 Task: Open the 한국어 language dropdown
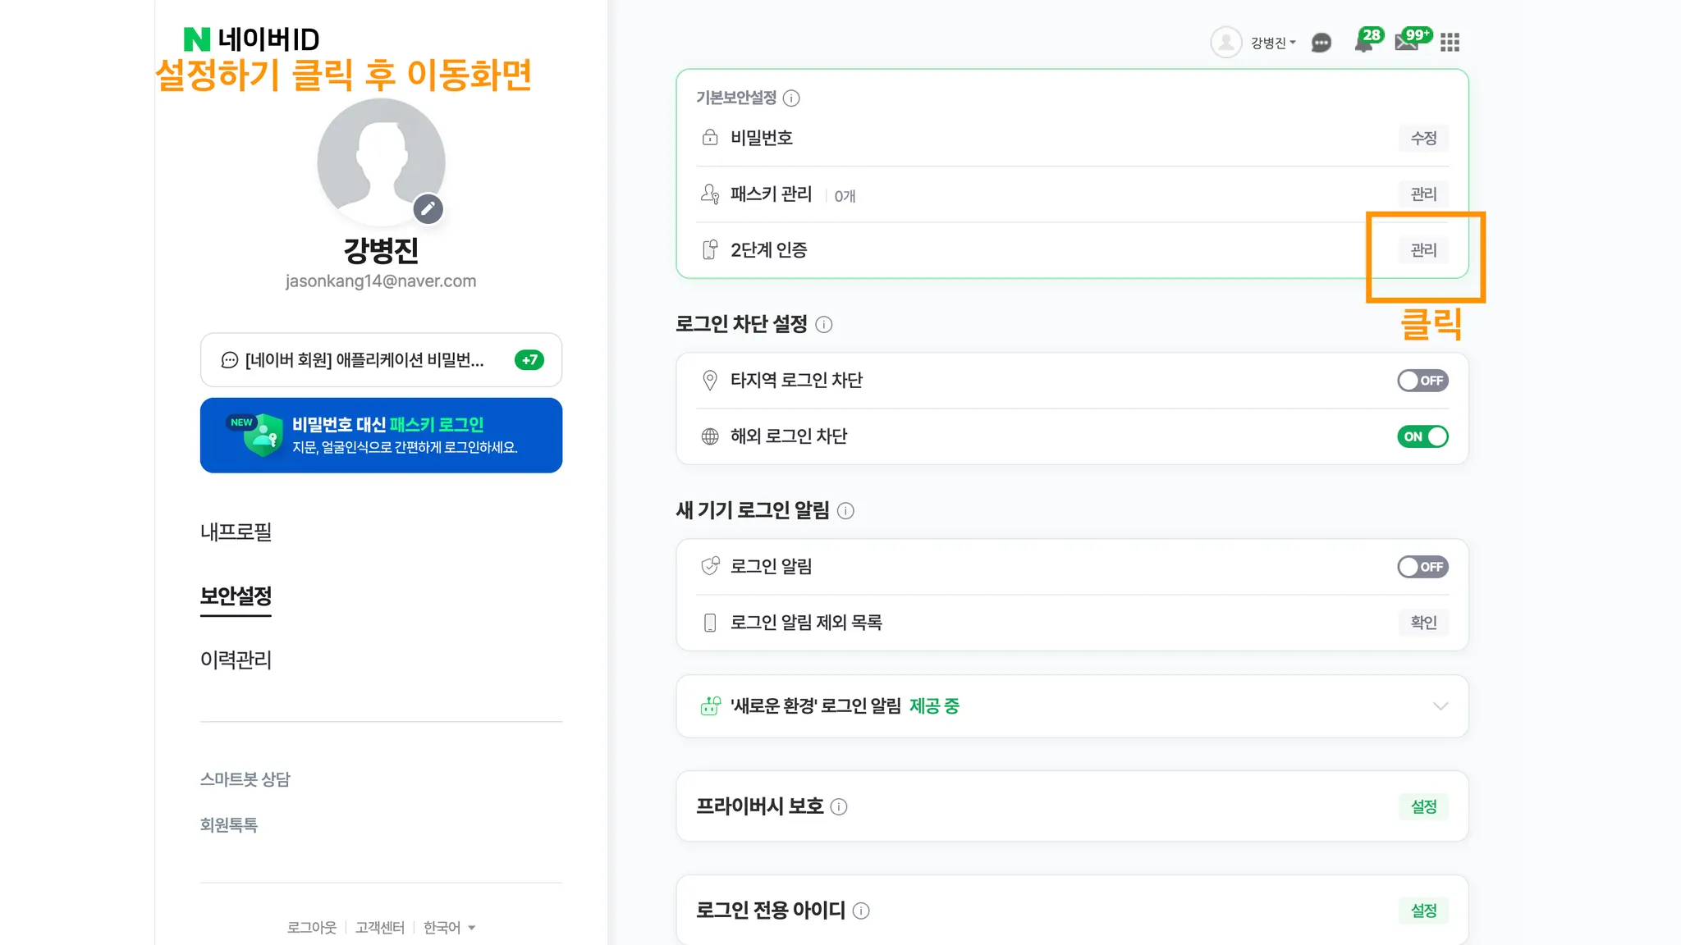449,927
